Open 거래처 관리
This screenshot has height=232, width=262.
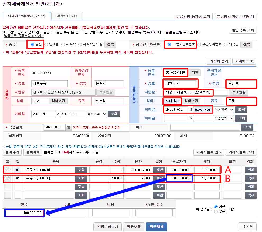(219, 61)
